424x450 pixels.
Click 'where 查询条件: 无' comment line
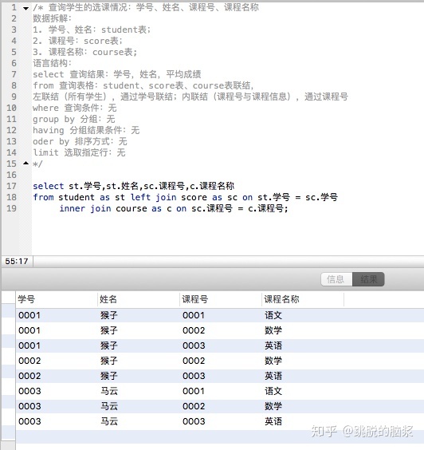coord(75,108)
